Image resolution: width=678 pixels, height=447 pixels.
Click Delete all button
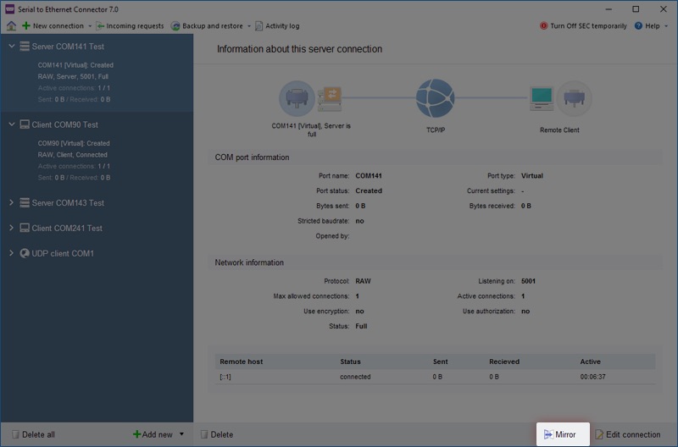33,434
